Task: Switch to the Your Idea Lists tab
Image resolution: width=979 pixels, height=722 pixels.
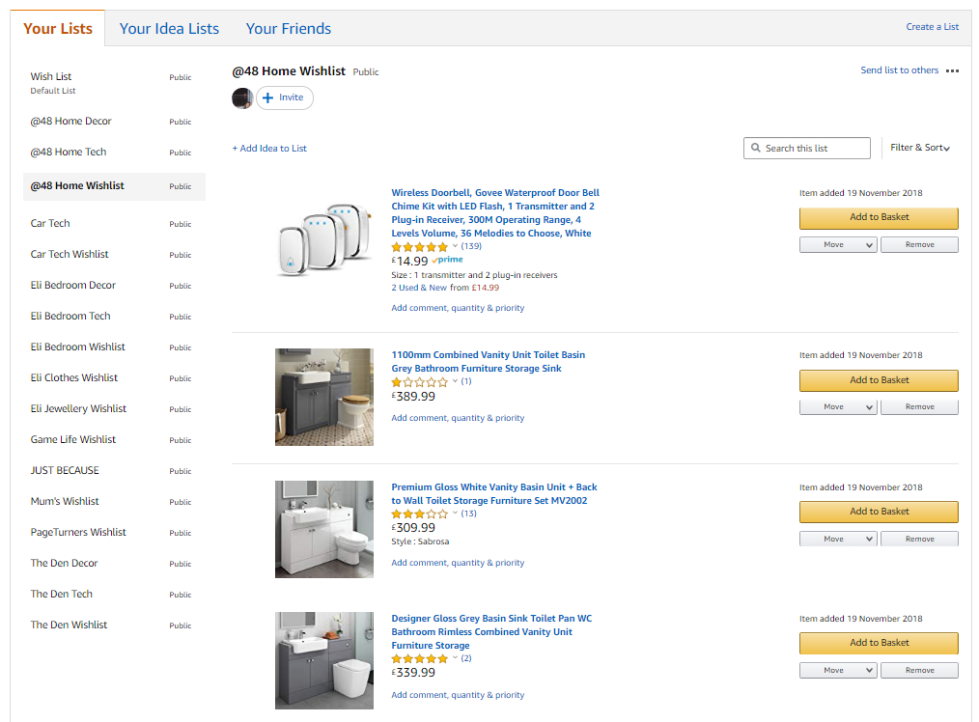Action: pos(169,28)
